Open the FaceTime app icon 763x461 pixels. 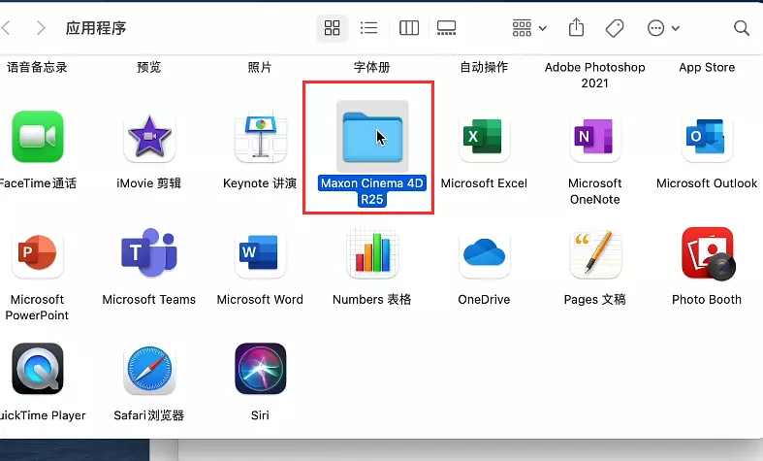38,137
